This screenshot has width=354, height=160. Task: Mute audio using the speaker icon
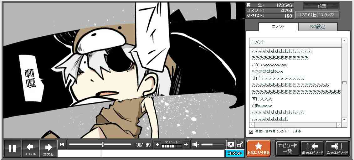tap(196, 144)
